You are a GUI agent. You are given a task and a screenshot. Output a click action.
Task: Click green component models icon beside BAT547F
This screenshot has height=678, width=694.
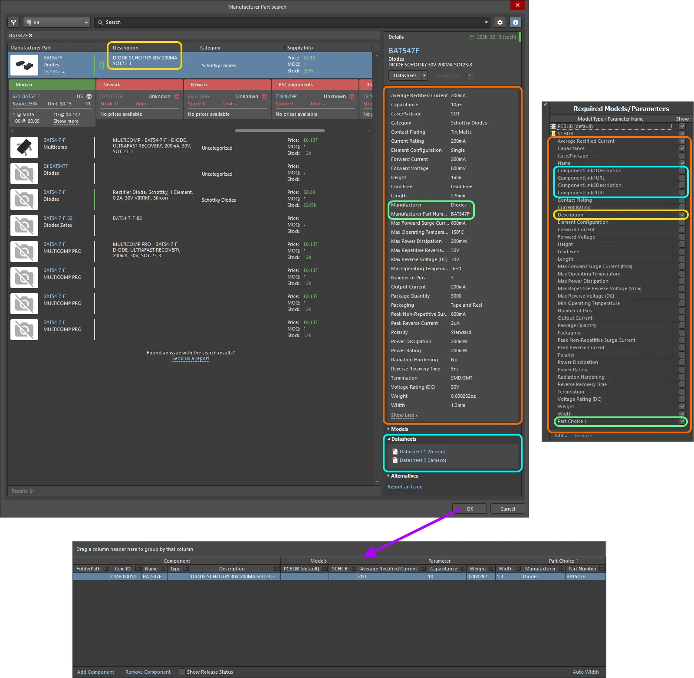102,65
